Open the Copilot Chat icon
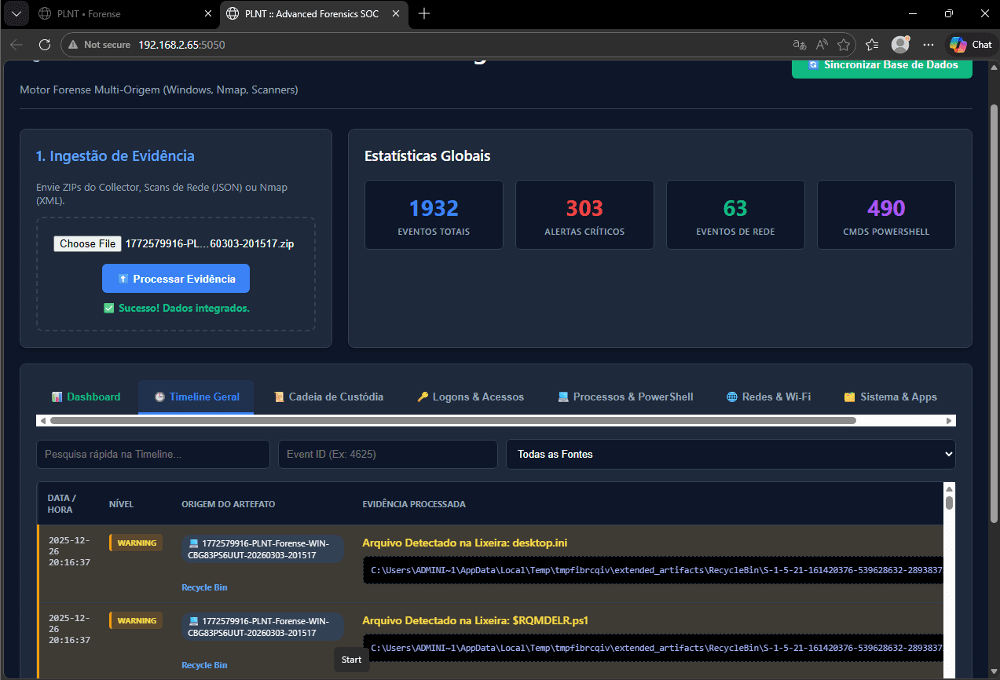Image resolution: width=1000 pixels, height=680 pixels. click(970, 45)
